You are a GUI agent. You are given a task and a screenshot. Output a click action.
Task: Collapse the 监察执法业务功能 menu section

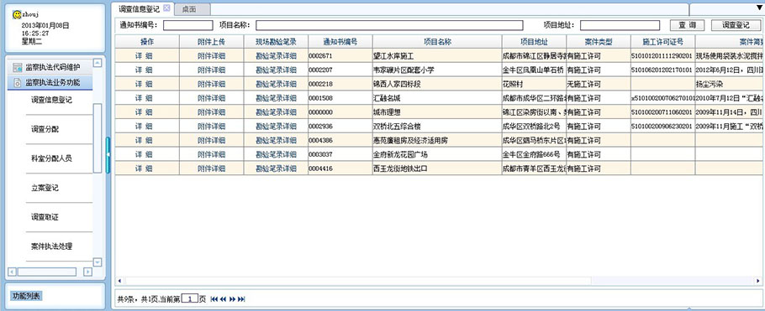click(50, 82)
